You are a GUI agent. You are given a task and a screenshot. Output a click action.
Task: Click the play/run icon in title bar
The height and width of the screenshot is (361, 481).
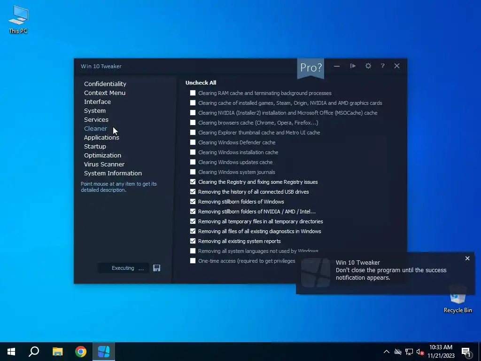pyautogui.click(x=353, y=66)
